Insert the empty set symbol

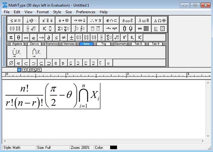click(x=11, y=63)
